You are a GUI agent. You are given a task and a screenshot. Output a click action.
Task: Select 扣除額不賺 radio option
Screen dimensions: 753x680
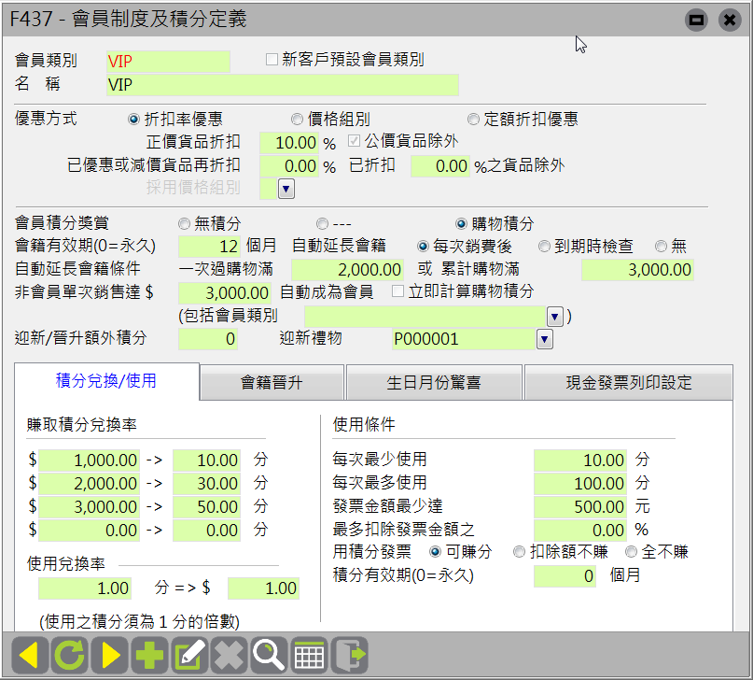click(x=519, y=552)
